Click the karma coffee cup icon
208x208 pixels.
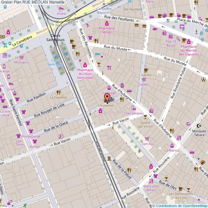point(146,70)
